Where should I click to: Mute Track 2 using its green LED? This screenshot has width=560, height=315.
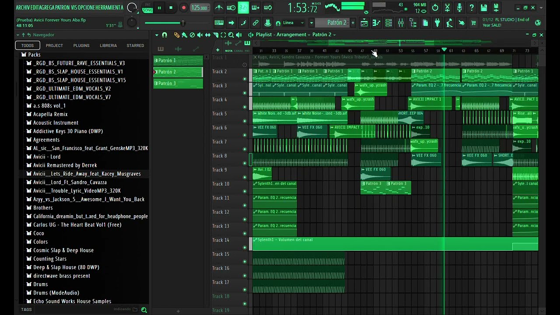245,79
